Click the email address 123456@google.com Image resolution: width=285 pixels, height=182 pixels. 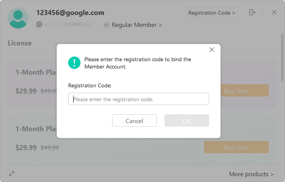pyautogui.click(x=70, y=13)
